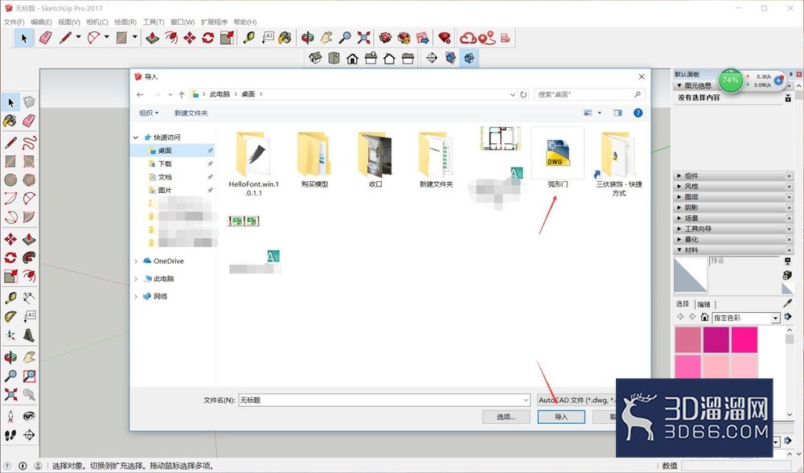The height and width of the screenshot is (473, 804).
Task: Unpin 图片 from quick access
Action: click(210, 190)
